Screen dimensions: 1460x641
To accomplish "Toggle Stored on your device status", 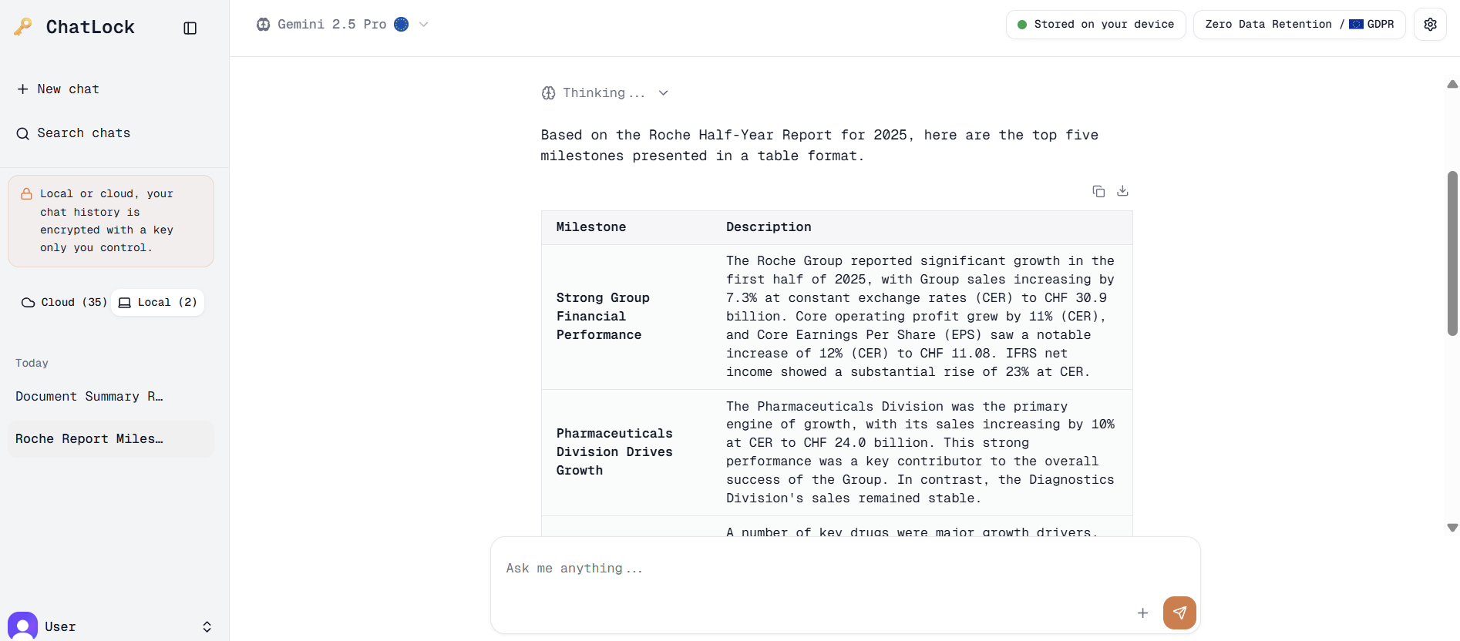I will (1095, 25).
